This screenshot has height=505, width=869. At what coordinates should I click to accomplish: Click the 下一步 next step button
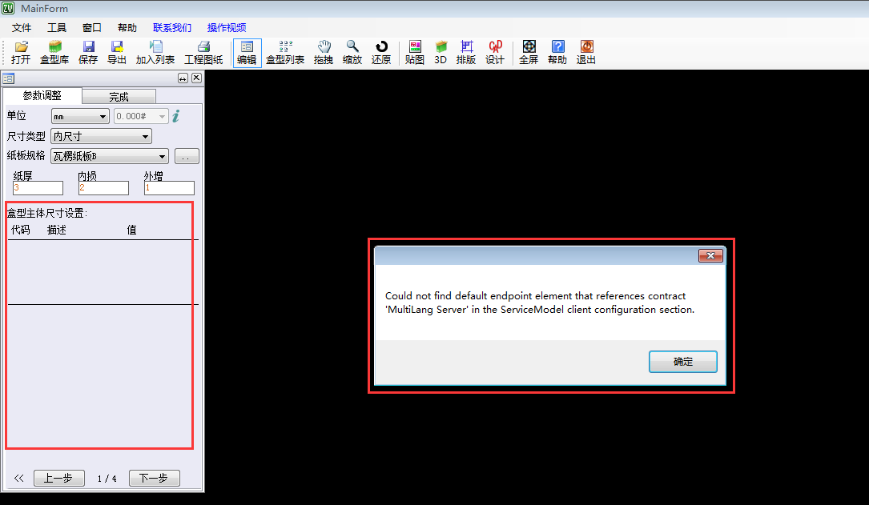point(154,479)
